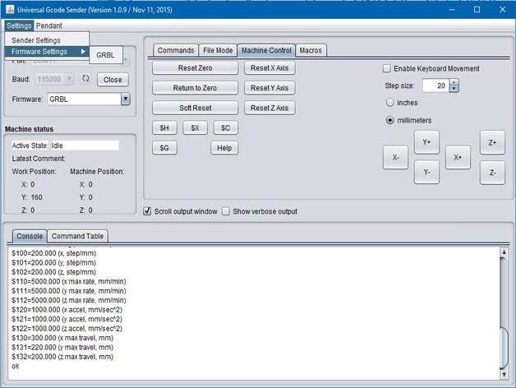Click the $H homing button
The width and height of the screenshot is (516, 388).
pos(164,127)
